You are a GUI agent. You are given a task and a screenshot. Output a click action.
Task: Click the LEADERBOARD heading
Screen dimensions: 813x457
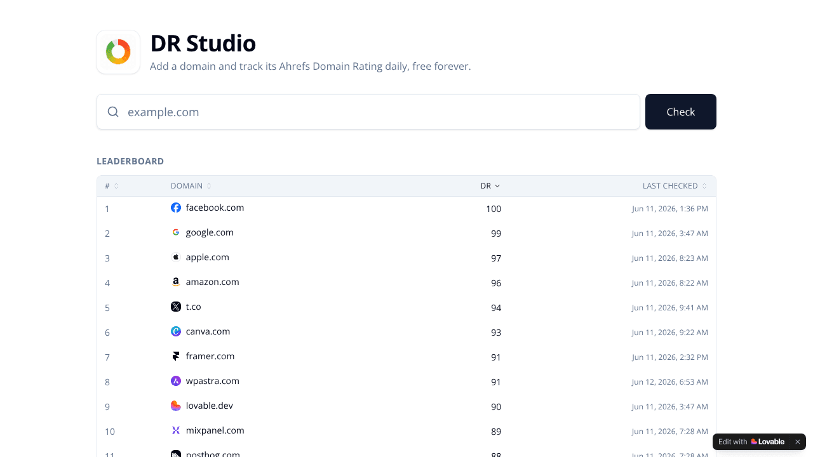tap(130, 161)
